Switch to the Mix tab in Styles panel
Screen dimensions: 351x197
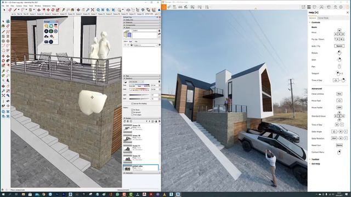tap(136, 42)
